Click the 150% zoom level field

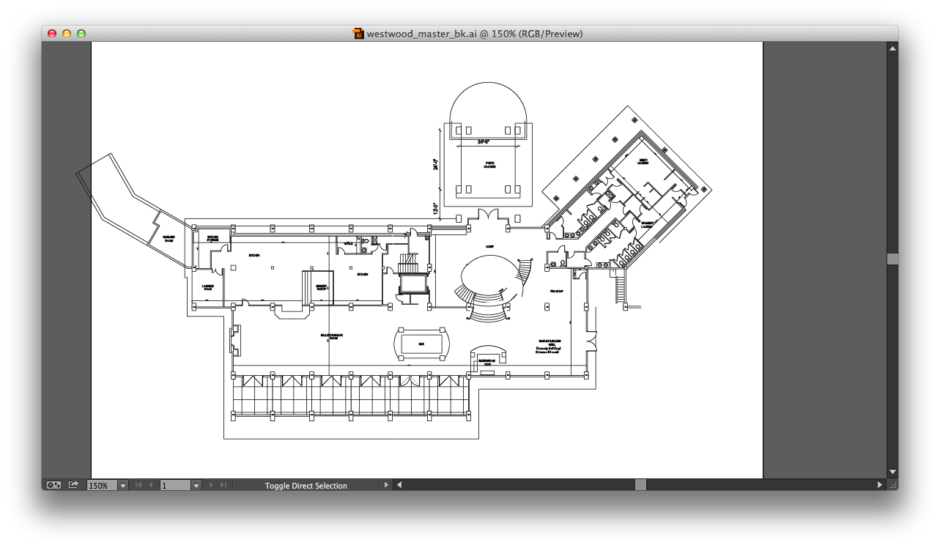(x=102, y=485)
